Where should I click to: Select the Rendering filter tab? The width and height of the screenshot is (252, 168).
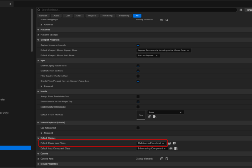point(108,16)
